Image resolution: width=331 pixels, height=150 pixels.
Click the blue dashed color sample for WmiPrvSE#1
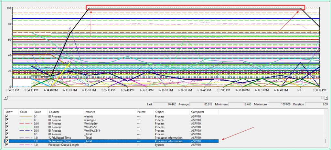coord(26,131)
